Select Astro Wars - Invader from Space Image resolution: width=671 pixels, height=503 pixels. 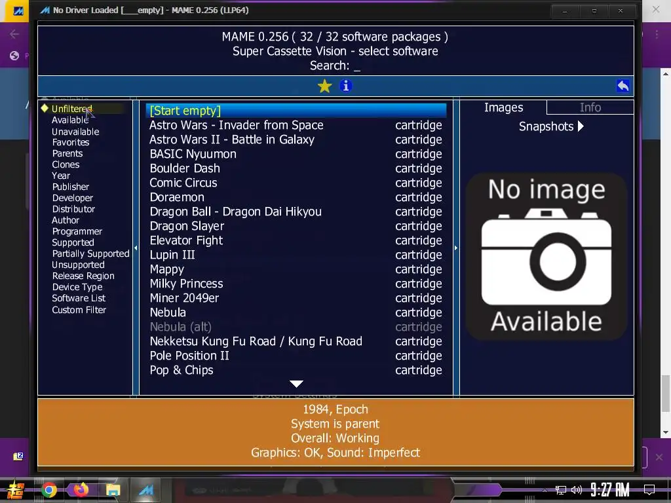point(296,125)
